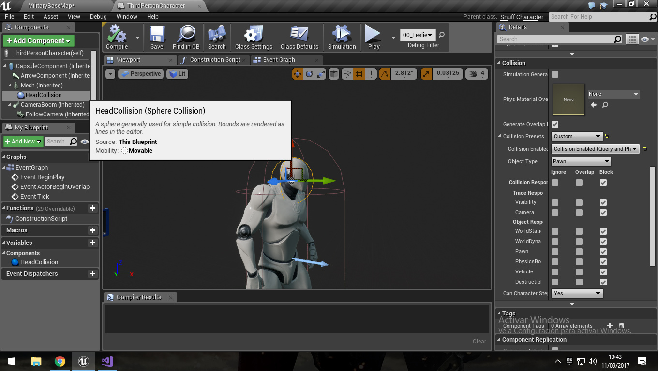The image size is (658, 371).
Task: Open the Debug Filter 00_Leslie dropdown
Action: click(418, 35)
